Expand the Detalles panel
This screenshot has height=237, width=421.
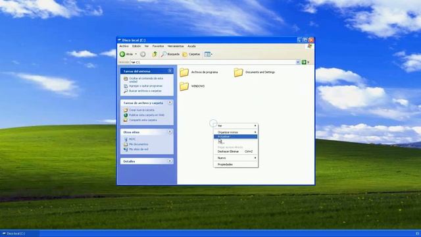pos(170,161)
